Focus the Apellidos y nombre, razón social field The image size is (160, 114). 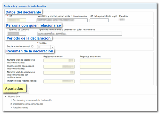(x=62, y=21)
